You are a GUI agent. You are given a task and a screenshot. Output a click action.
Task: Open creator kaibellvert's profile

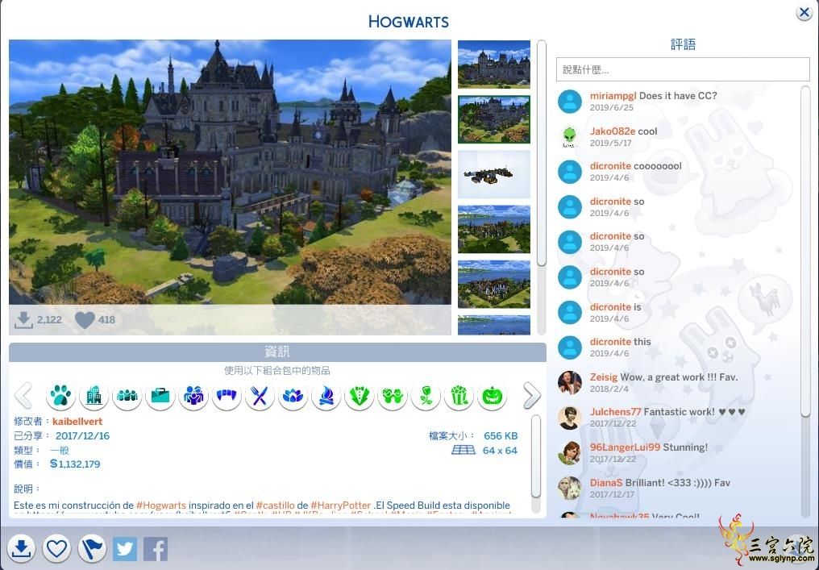click(x=77, y=422)
